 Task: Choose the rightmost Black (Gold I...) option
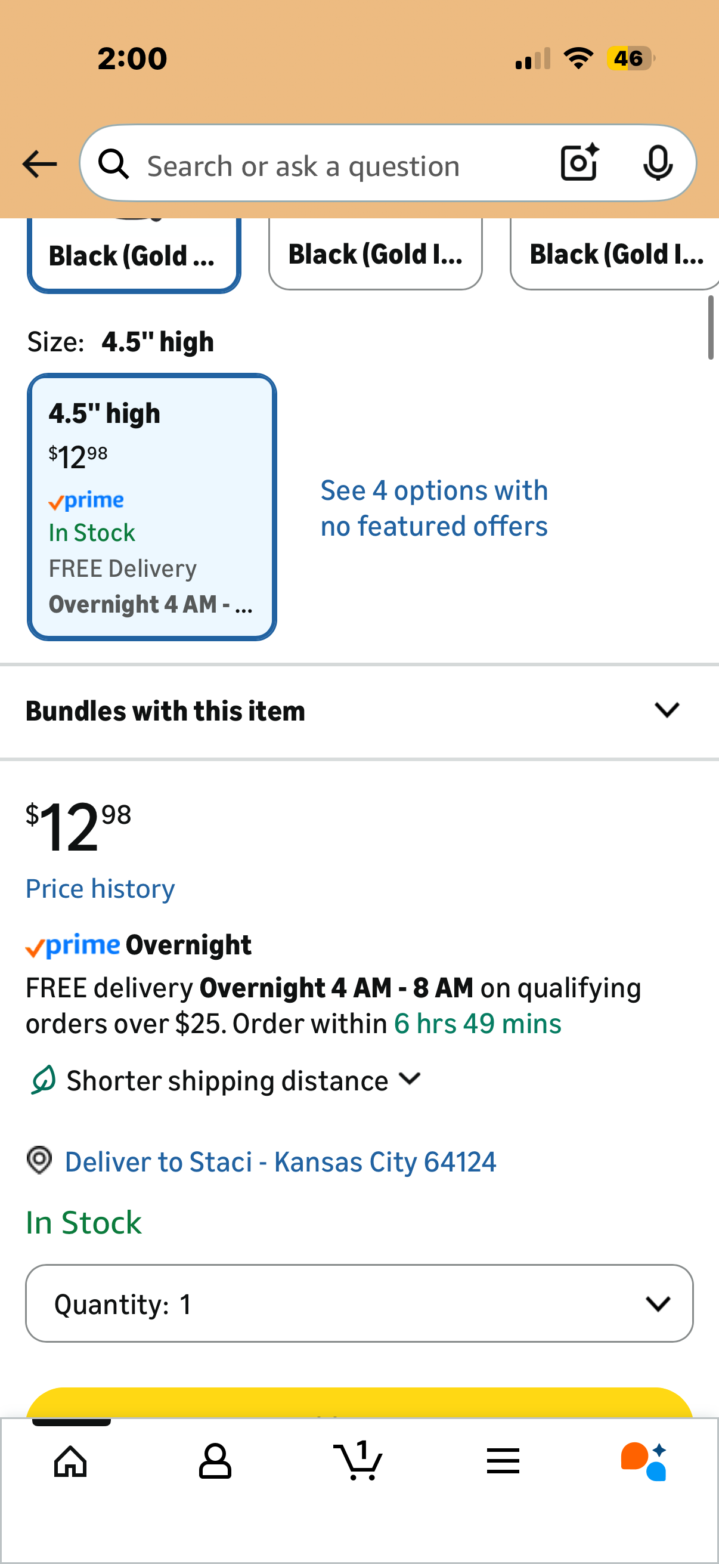pos(615,254)
